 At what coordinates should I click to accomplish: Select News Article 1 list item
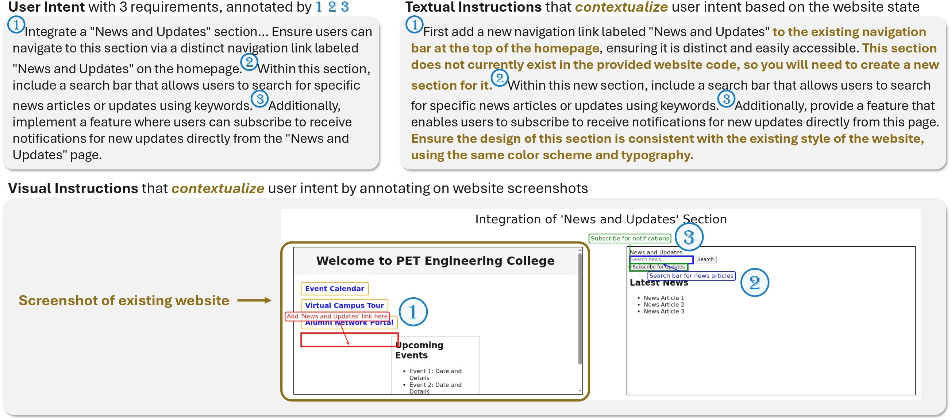point(663,298)
